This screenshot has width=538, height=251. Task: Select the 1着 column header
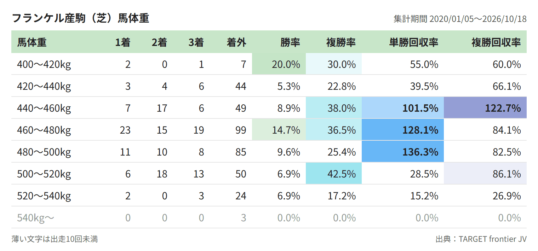(x=123, y=42)
